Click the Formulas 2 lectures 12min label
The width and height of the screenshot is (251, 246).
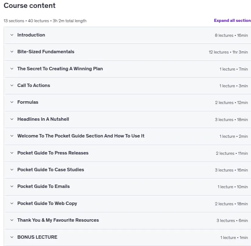[231, 102]
